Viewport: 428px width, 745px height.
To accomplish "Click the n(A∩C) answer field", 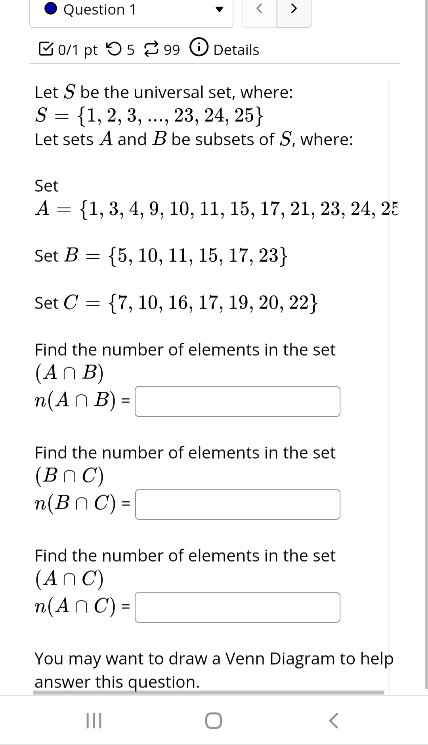I will click(238, 607).
